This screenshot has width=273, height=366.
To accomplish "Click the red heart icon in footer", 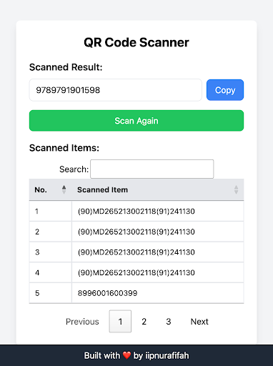I will tap(126, 355).
